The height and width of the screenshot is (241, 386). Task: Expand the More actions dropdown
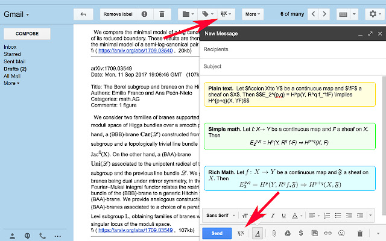pyautogui.click(x=252, y=13)
